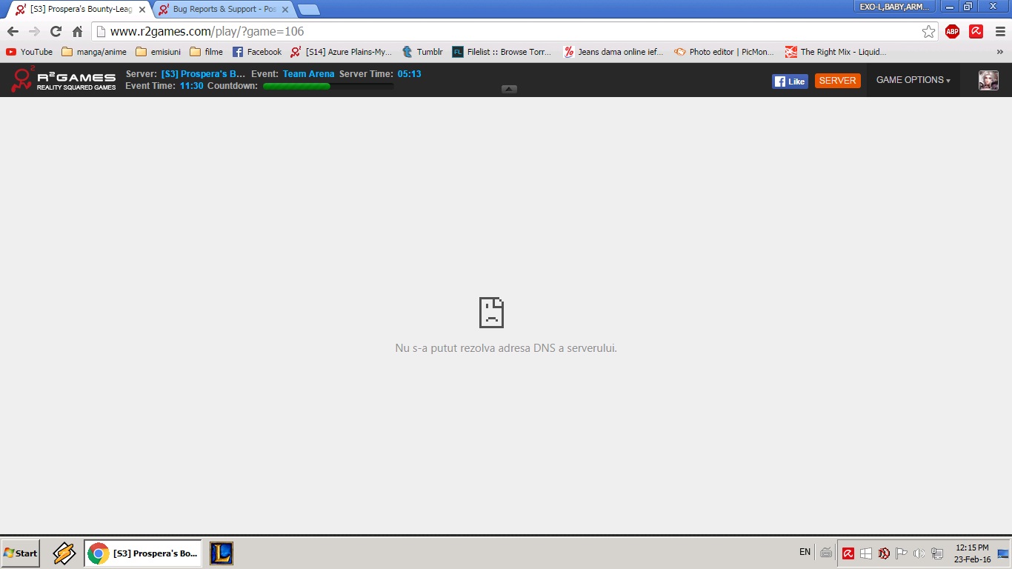This screenshot has width=1012, height=569.
Task: Open the manga/anime bookmarks folder
Action: tap(94, 52)
